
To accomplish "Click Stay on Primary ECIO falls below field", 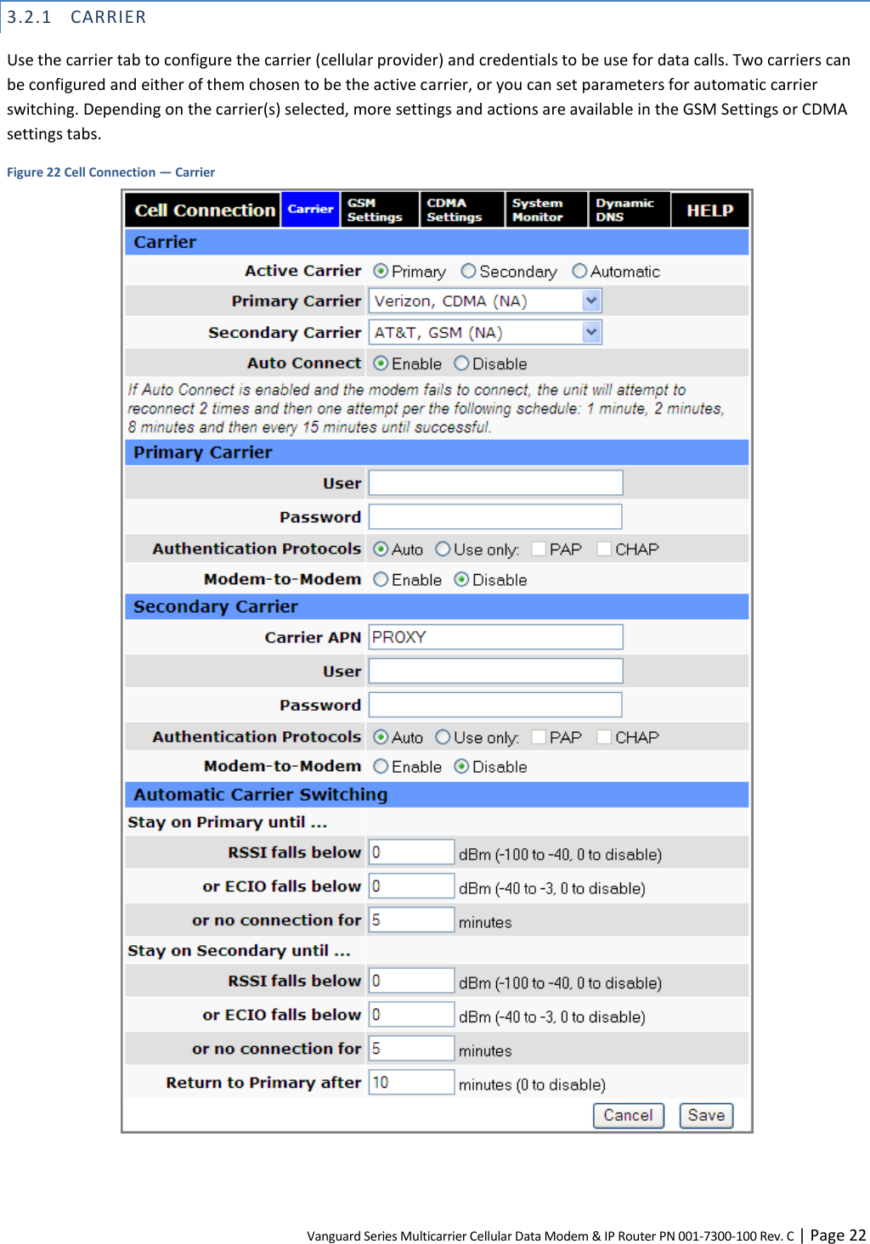I will pos(411,886).
